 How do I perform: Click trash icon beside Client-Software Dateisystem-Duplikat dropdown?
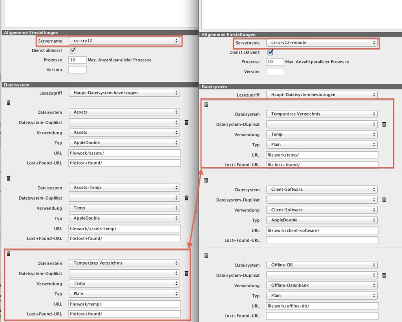click(384, 200)
